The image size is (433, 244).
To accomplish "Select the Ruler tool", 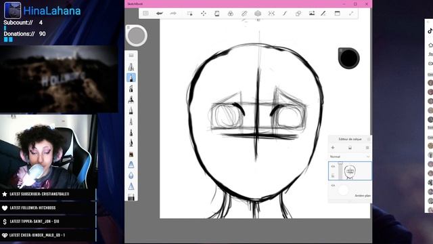I will (x=244, y=14).
